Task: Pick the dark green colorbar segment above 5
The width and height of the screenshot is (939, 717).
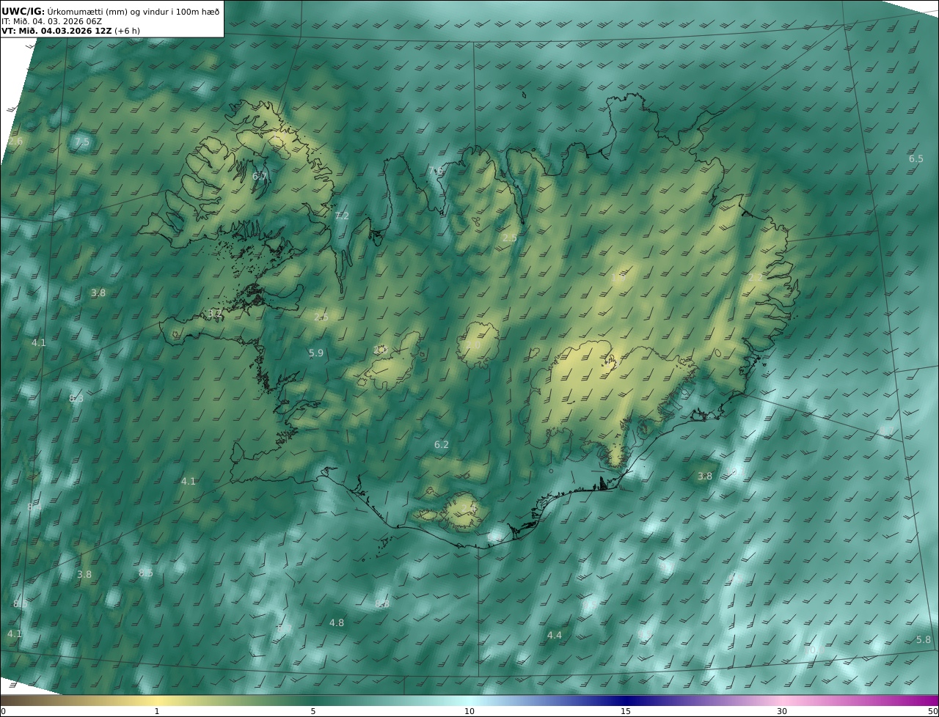Action: coord(313,700)
